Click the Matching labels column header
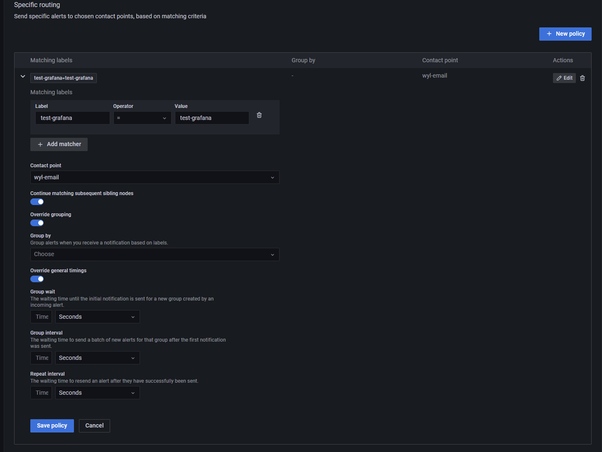602x452 pixels. tap(51, 60)
